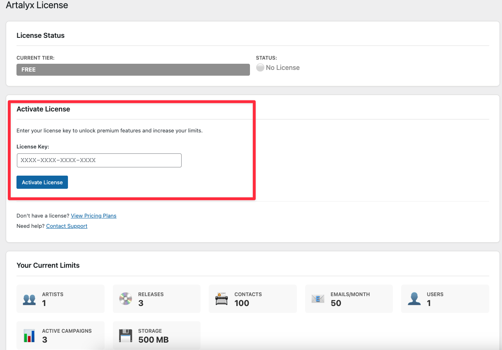Select the License Status section heading
The image size is (502, 350).
tap(40, 35)
